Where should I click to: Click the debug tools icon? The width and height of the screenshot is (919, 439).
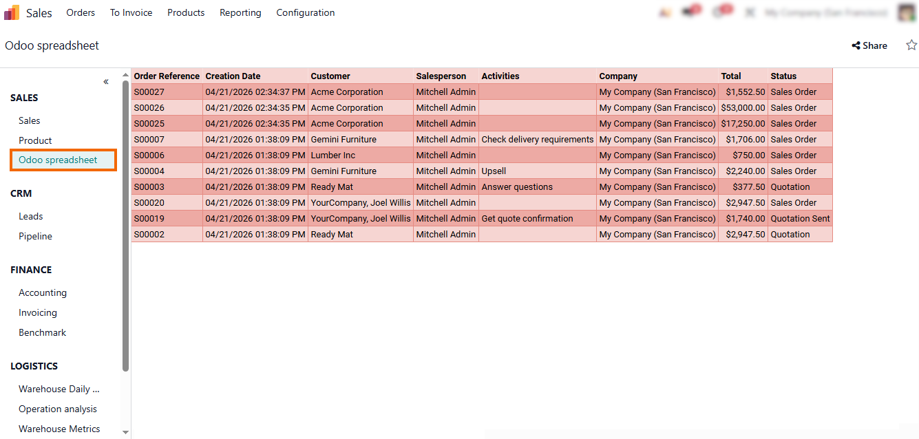(750, 12)
